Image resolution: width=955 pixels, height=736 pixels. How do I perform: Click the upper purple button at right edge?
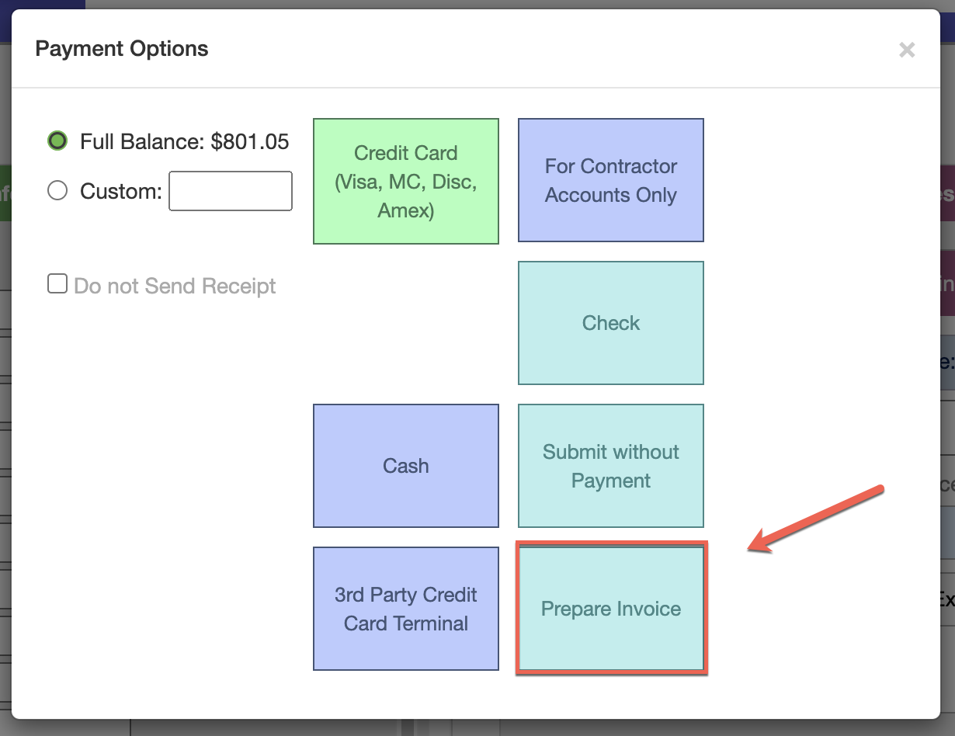948,193
